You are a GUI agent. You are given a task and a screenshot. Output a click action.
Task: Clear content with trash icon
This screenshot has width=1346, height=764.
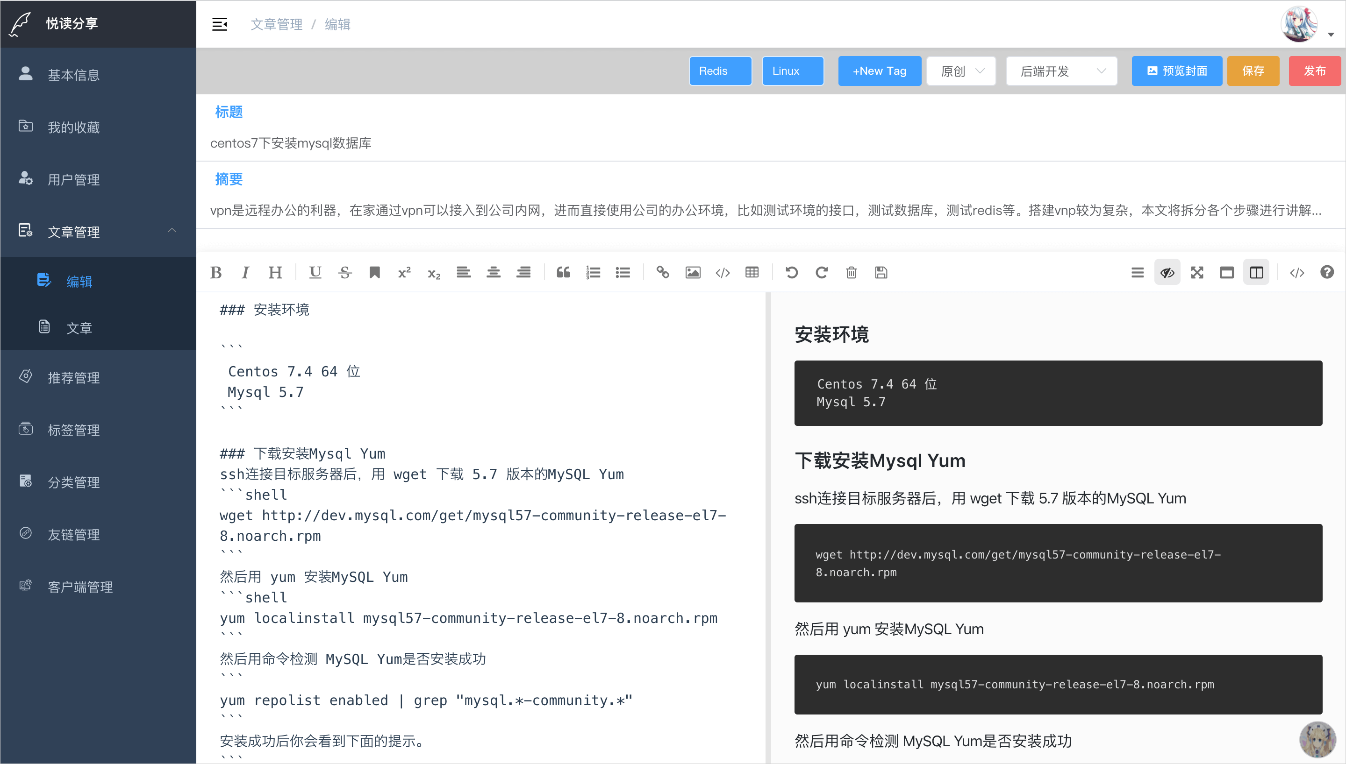(851, 272)
